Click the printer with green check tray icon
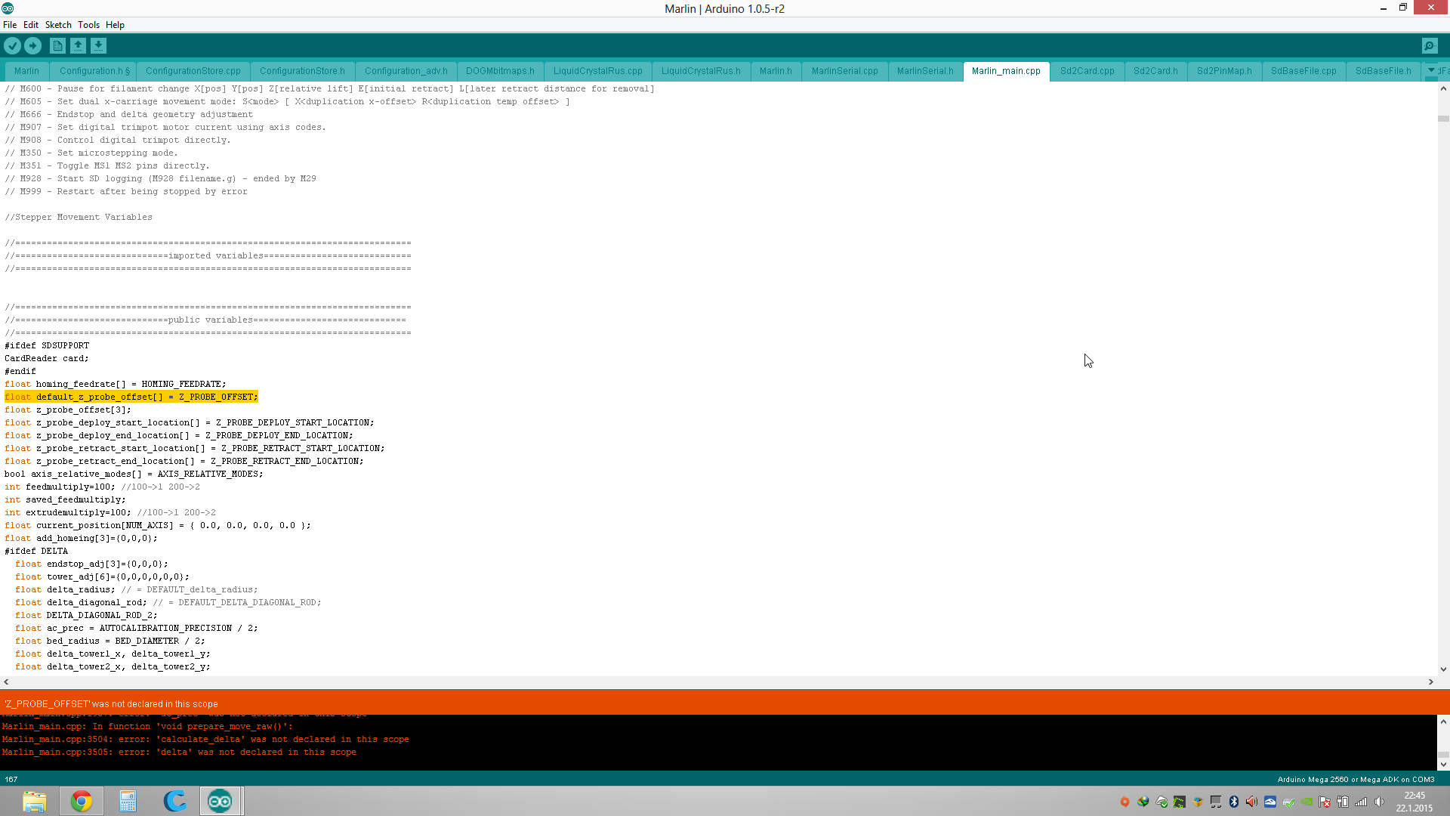Viewport: 1450px width, 816px height. pyautogui.click(x=1288, y=802)
